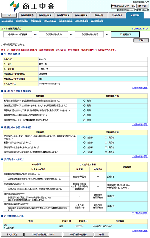Open 操作履歴照会 submenu link

[22, 21]
